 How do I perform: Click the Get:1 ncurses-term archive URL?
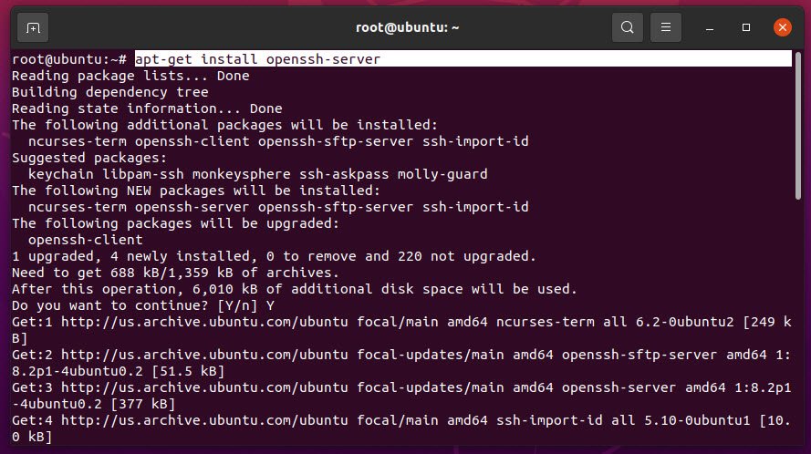204,322
